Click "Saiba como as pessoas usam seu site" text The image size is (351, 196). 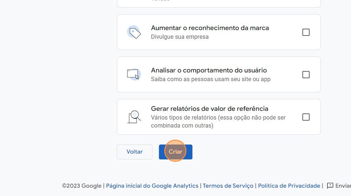[211, 79]
